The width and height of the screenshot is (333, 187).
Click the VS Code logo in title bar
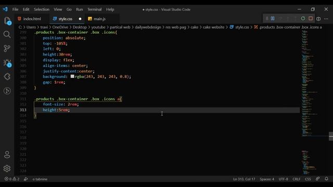click(x=5, y=9)
